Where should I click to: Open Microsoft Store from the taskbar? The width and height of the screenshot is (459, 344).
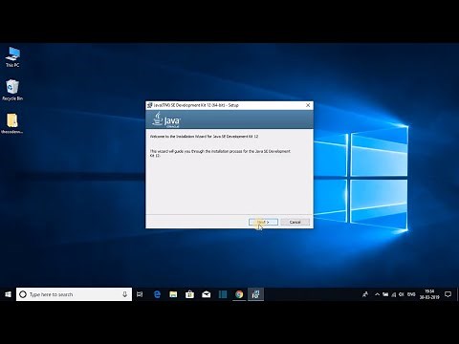pyautogui.click(x=189, y=294)
